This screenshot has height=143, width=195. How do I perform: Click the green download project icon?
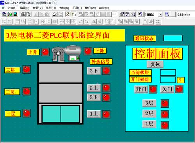click(x=10, y=14)
